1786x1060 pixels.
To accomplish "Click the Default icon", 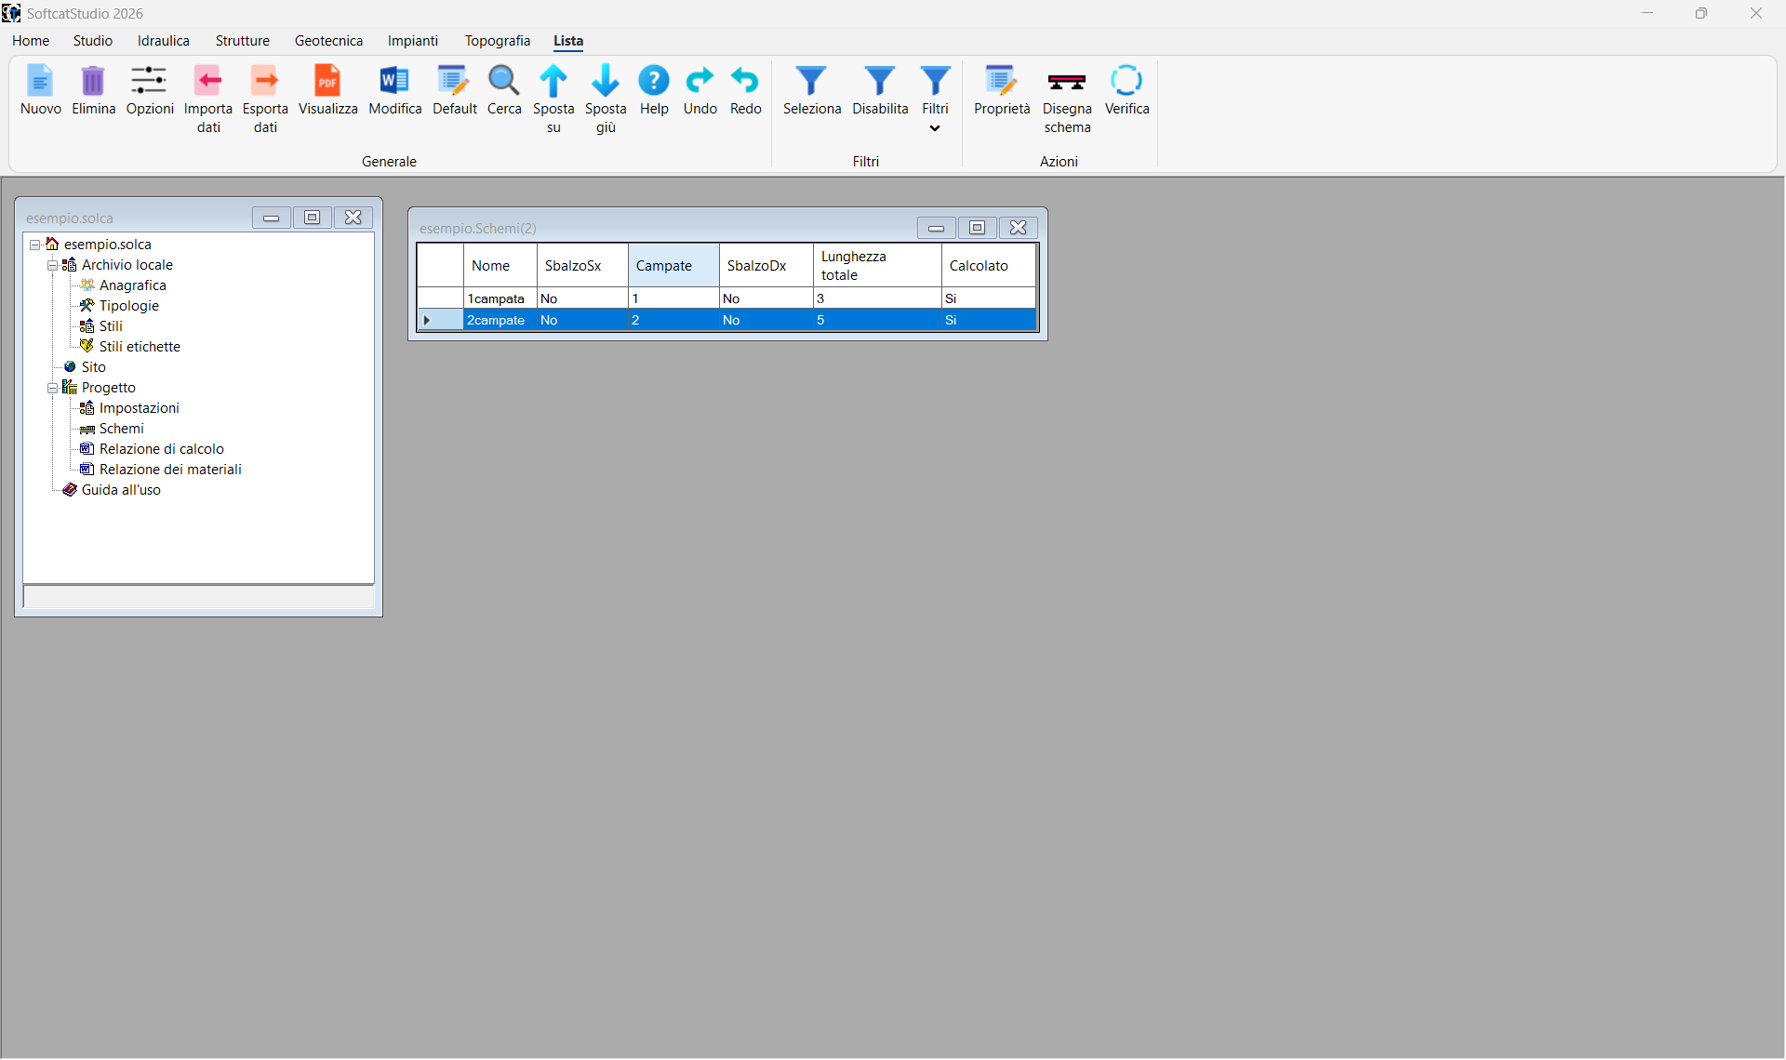I will (454, 81).
